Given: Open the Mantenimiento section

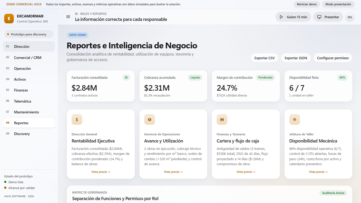Looking at the screenshot, I should (x=29, y=112).
